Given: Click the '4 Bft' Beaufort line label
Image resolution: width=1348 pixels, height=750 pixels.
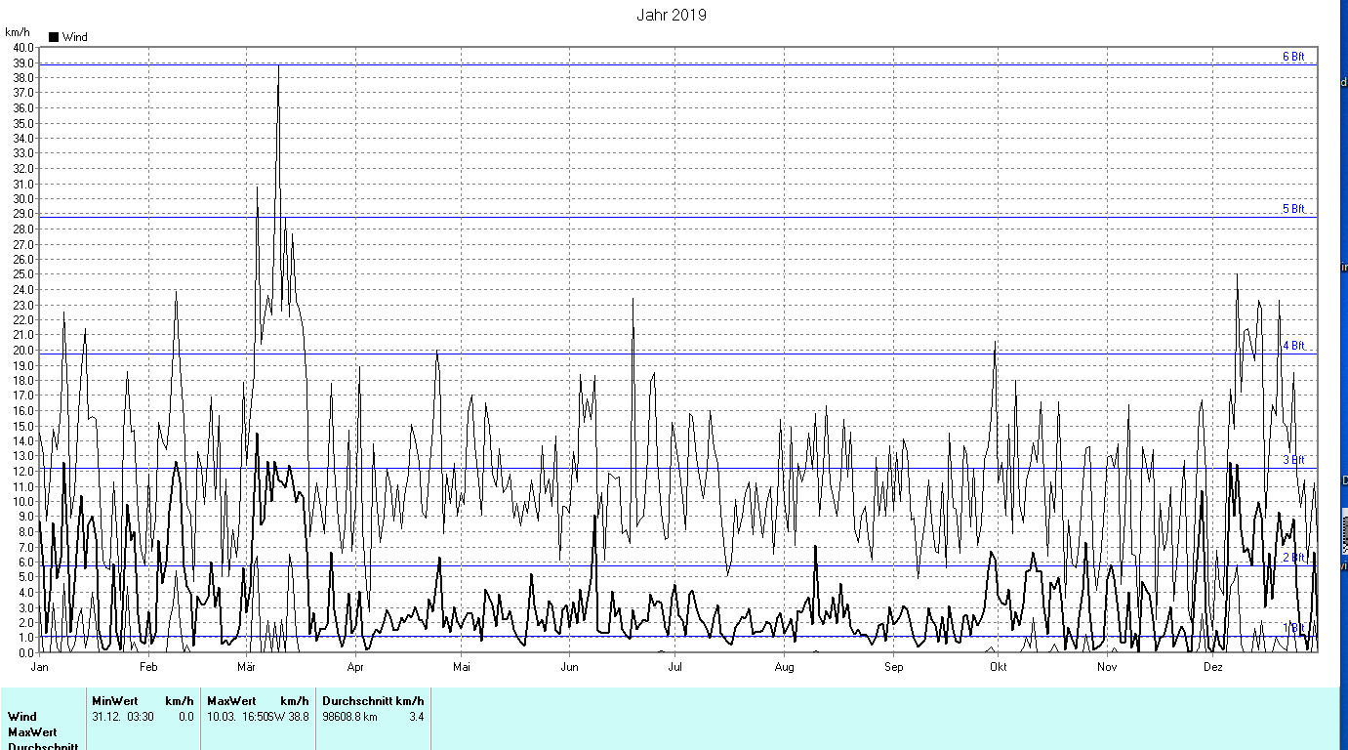Looking at the screenshot, I should click(x=1293, y=346).
